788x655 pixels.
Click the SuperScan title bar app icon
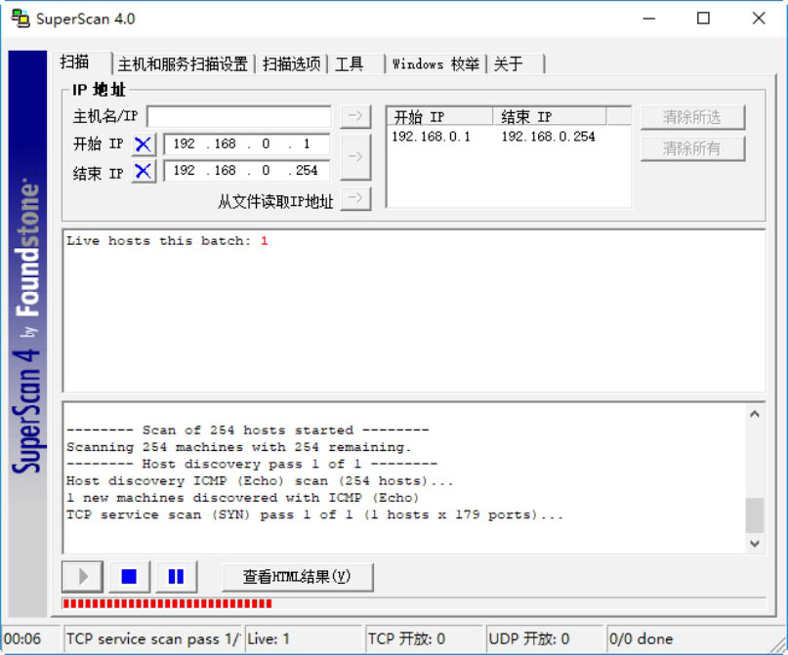[20, 19]
